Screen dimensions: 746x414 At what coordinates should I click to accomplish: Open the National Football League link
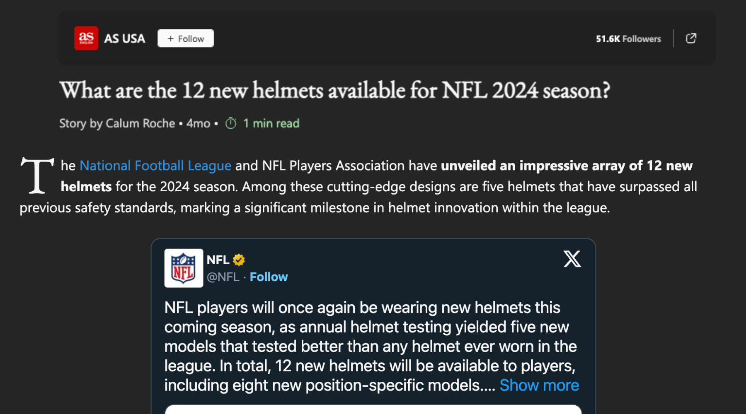tap(155, 166)
